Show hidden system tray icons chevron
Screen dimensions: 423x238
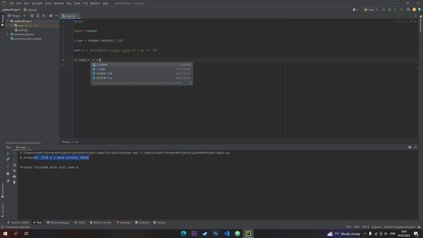click(365, 233)
